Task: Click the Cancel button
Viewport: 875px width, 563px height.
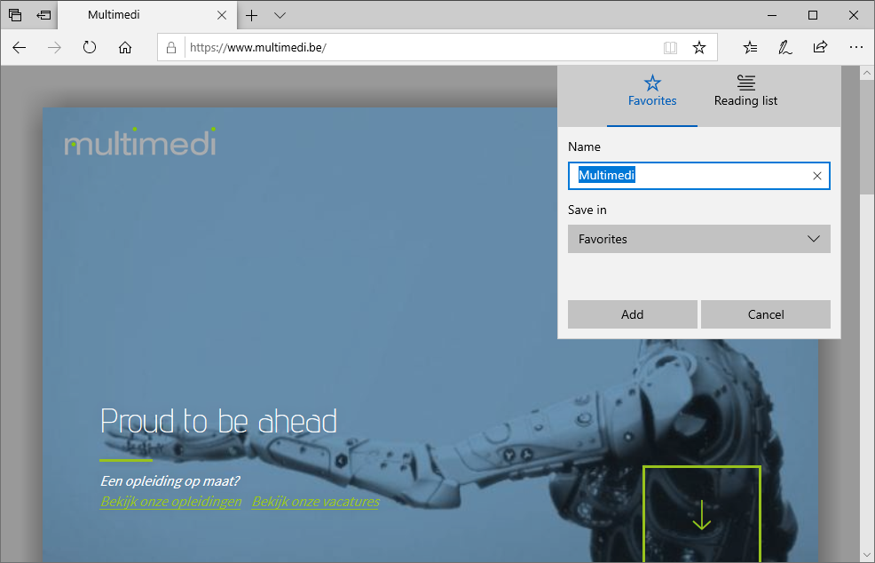Action: point(766,314)
